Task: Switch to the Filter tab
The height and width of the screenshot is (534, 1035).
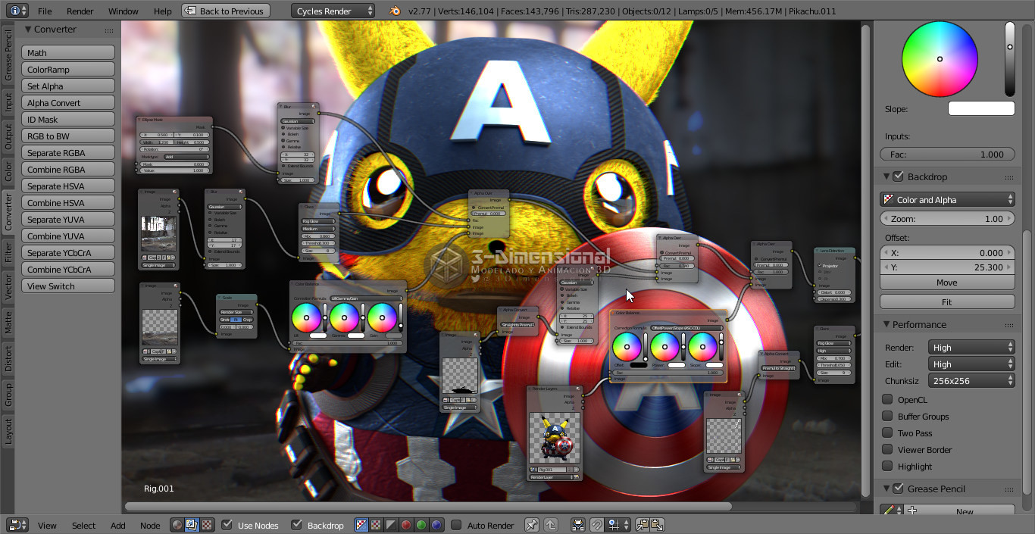Action: (8, 251)
